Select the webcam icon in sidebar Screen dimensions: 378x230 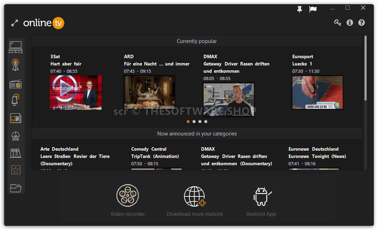point(16,136)
